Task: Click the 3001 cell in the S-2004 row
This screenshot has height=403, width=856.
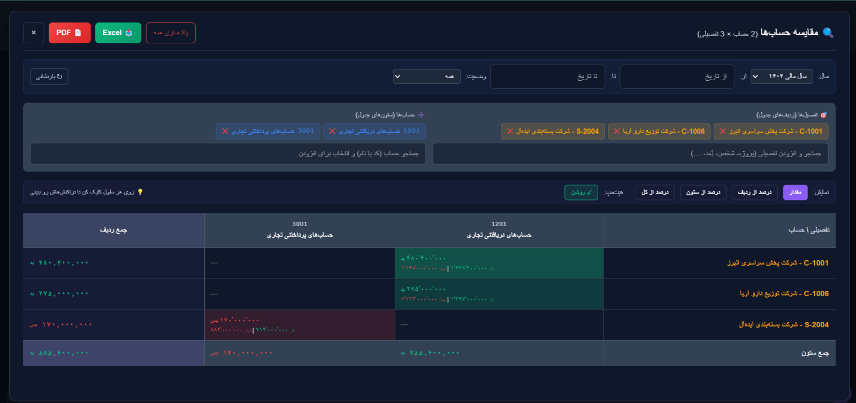Action: (300, 325)
